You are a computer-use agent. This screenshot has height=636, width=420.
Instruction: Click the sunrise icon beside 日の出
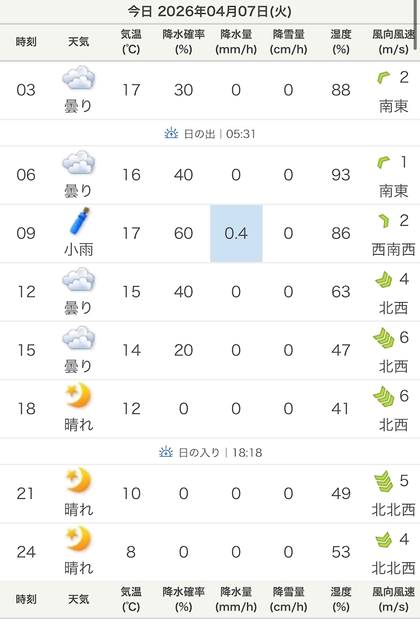pyautogui.click(x=171, y=134)
